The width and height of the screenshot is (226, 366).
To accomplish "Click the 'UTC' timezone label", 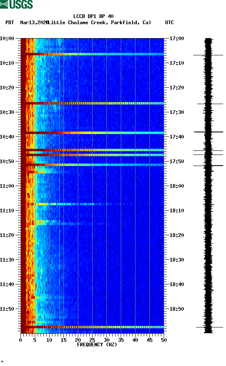I will 169,23.
